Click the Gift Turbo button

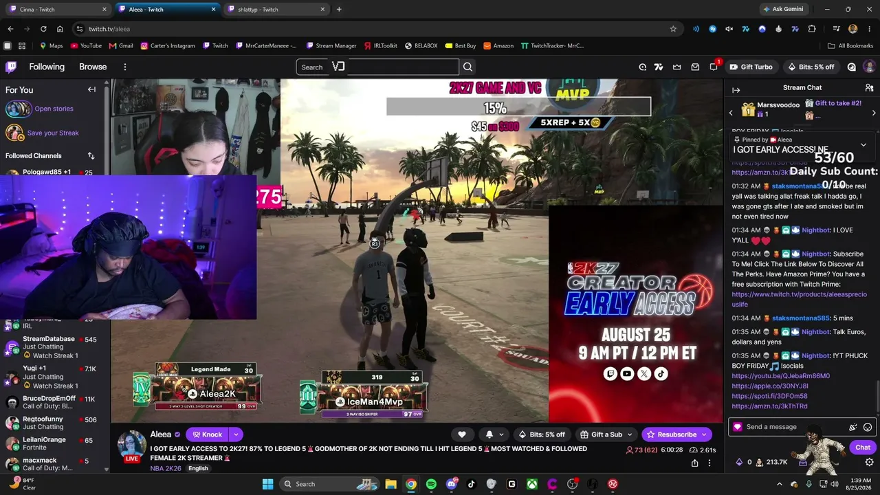click(751, 67)
